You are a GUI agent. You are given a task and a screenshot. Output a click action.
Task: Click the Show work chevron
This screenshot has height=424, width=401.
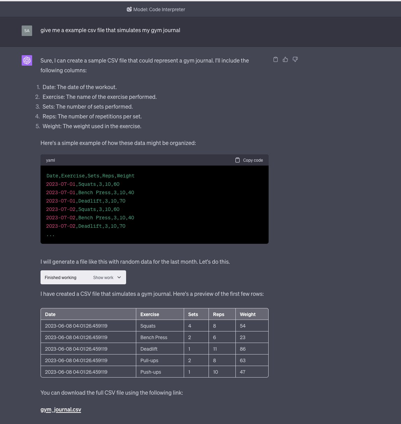pyautogui.click(x=119, y=277)
